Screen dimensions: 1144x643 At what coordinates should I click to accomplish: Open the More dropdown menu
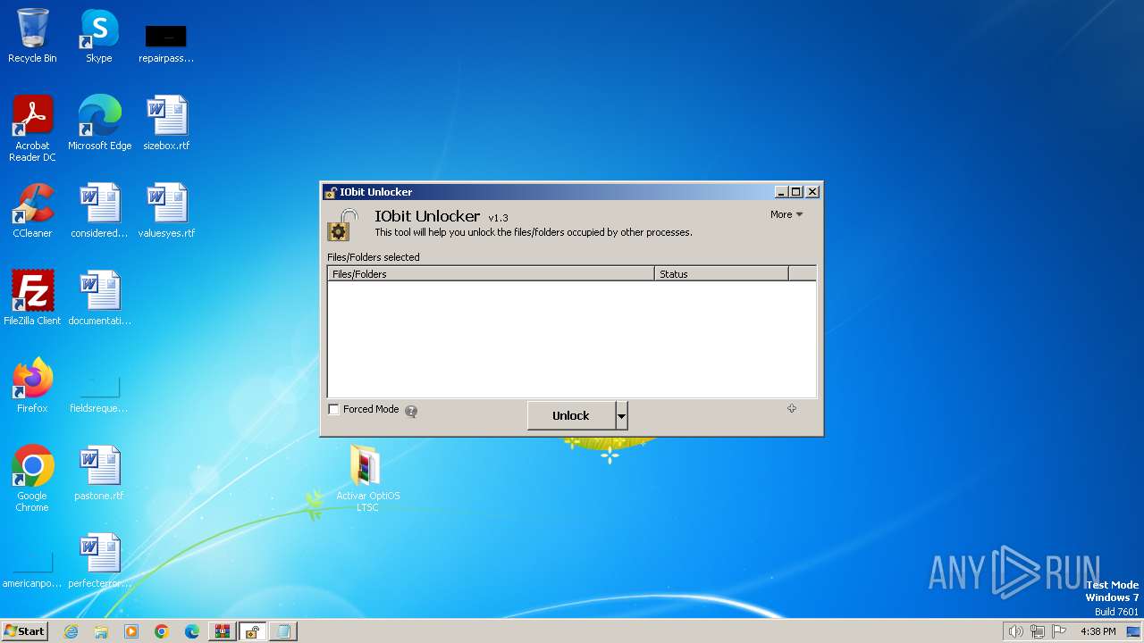point(786,214)
